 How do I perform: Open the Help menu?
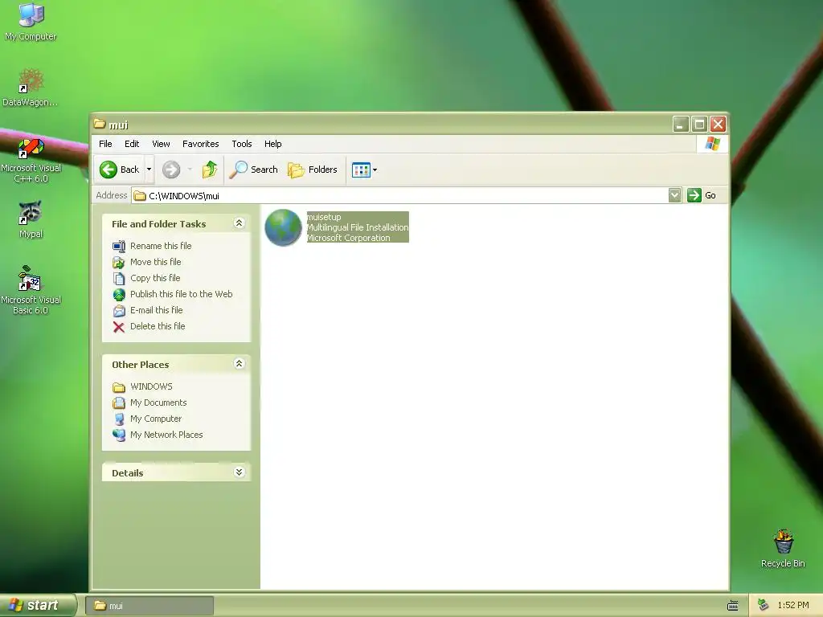273,144
